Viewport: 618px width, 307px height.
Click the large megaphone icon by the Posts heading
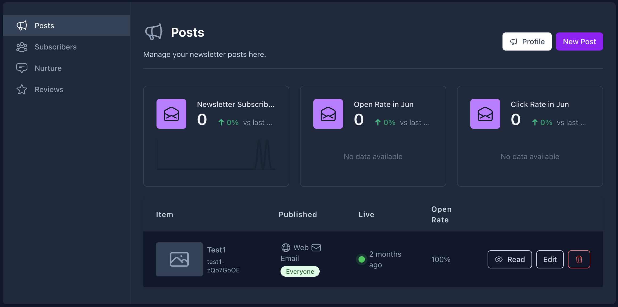pos(154,32)
